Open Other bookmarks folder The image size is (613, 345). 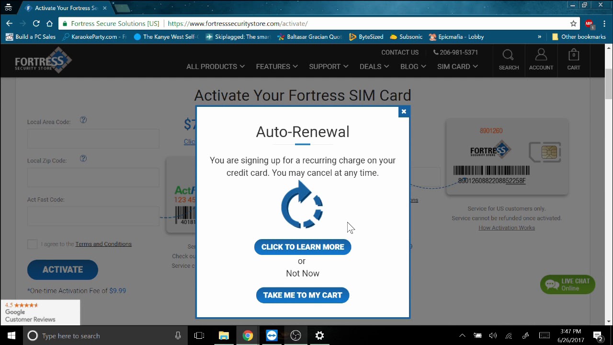click(579, 37)
